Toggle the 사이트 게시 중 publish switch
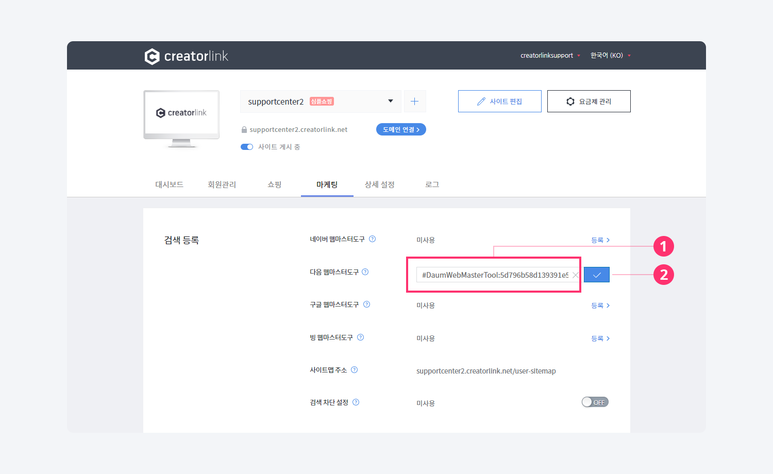 tap(247, 147)
